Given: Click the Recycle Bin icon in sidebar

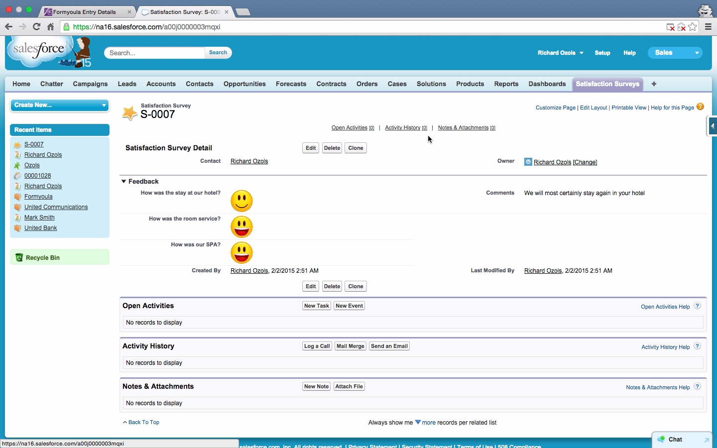Looking at the screenshot, I should coord(19,257).
